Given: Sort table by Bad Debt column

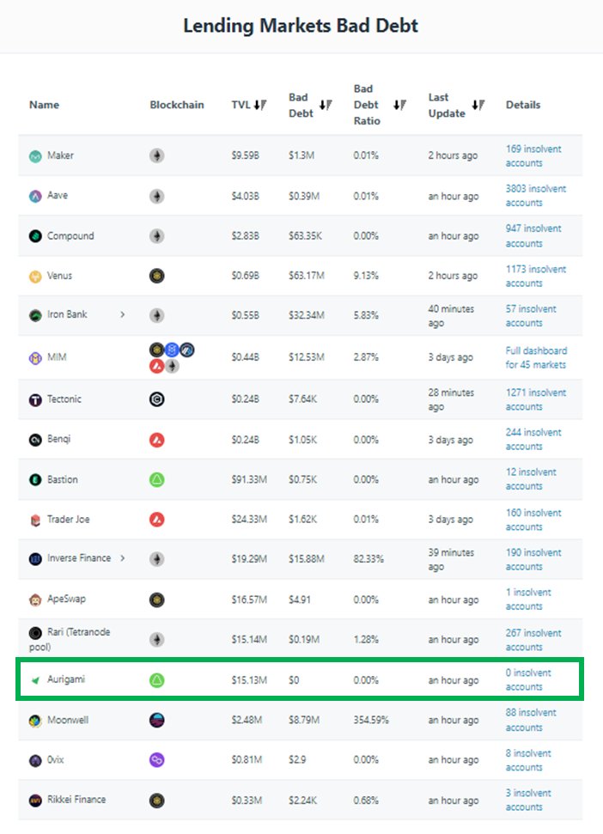Looking at the screenshot, I should click(326, 105).
